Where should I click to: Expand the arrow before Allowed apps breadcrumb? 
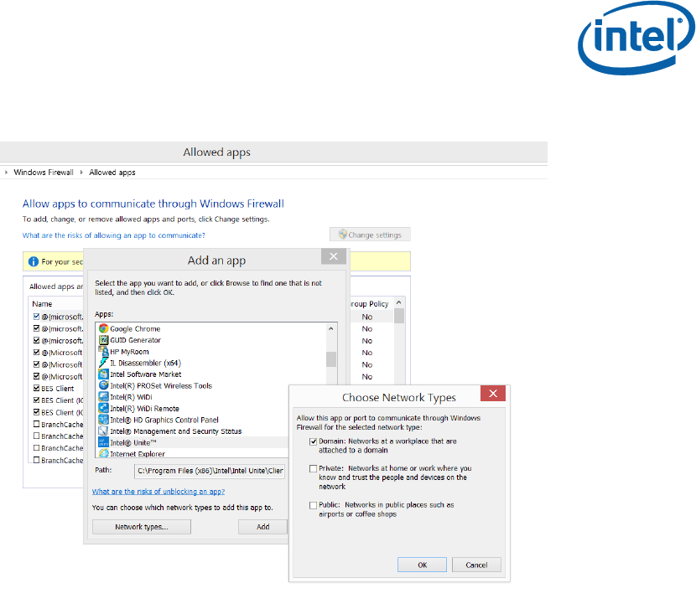click(x=81, y=173)
